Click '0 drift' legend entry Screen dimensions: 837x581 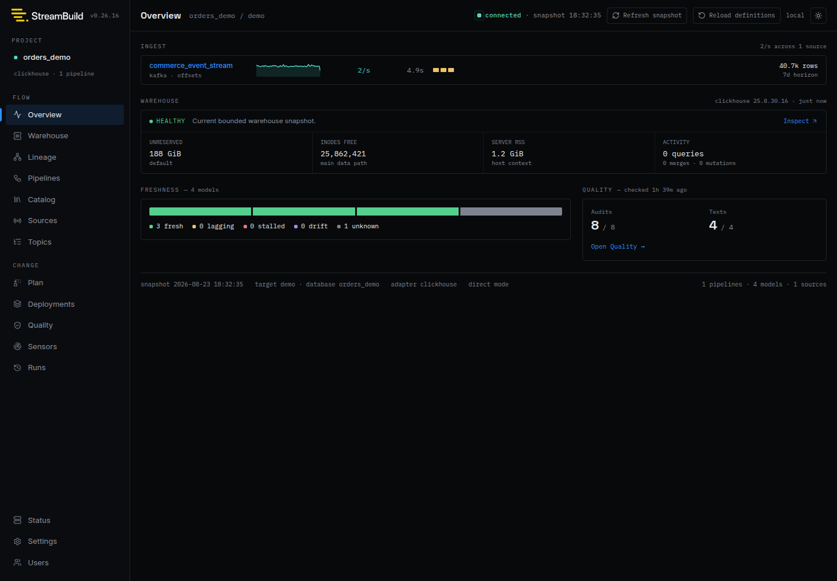pos(311,227)
